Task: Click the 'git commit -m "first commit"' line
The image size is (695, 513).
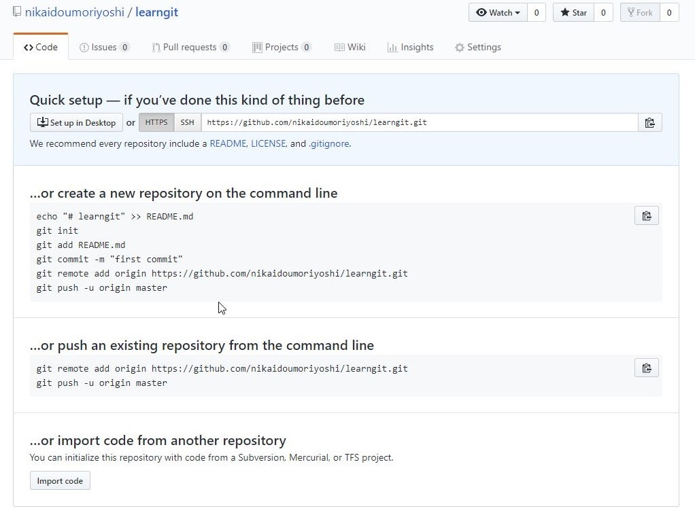Action: click(109, 259)
